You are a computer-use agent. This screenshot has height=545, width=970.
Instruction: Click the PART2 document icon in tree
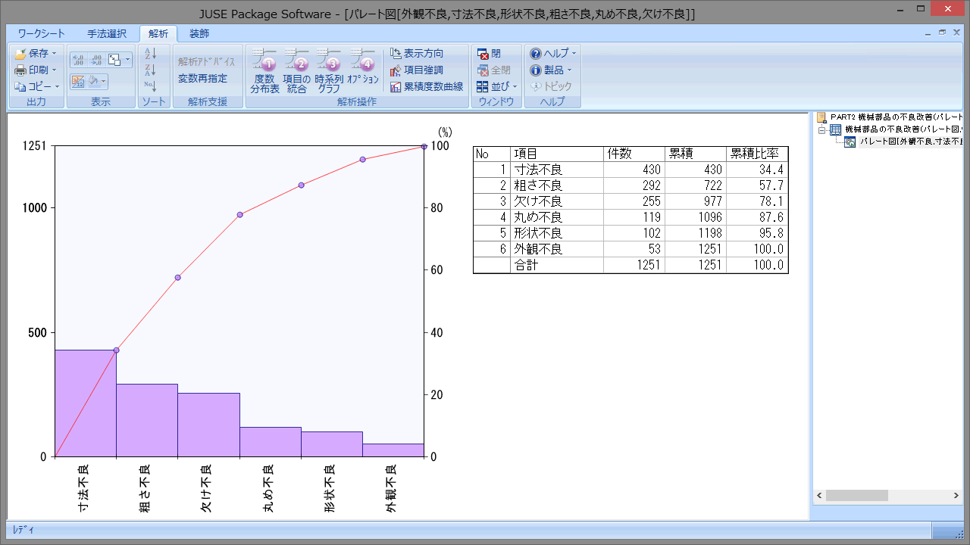click(x=821, y=117)
